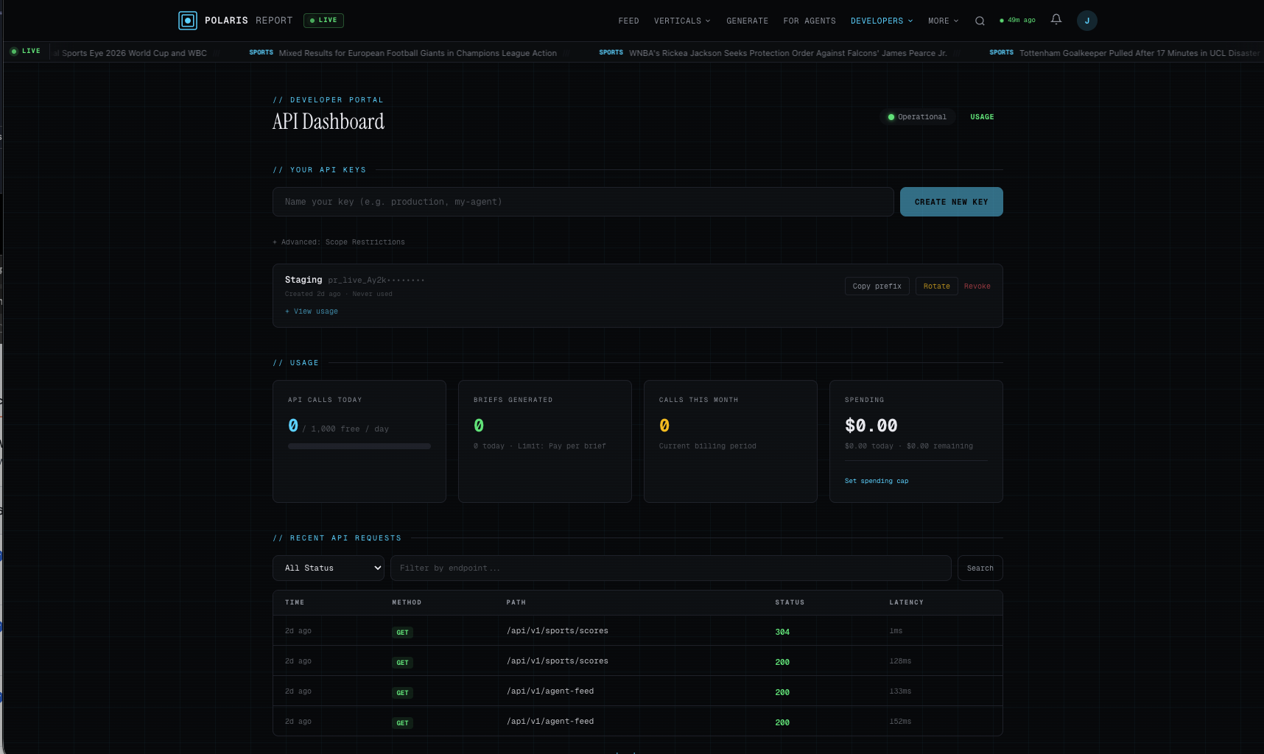This screenshot has width=1264, height=754.
Task: Click the TIME column header
Action: click(295, 602)
